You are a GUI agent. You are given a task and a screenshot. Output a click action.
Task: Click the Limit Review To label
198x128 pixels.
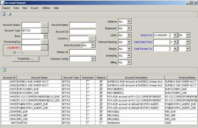[x=143, y=49]
